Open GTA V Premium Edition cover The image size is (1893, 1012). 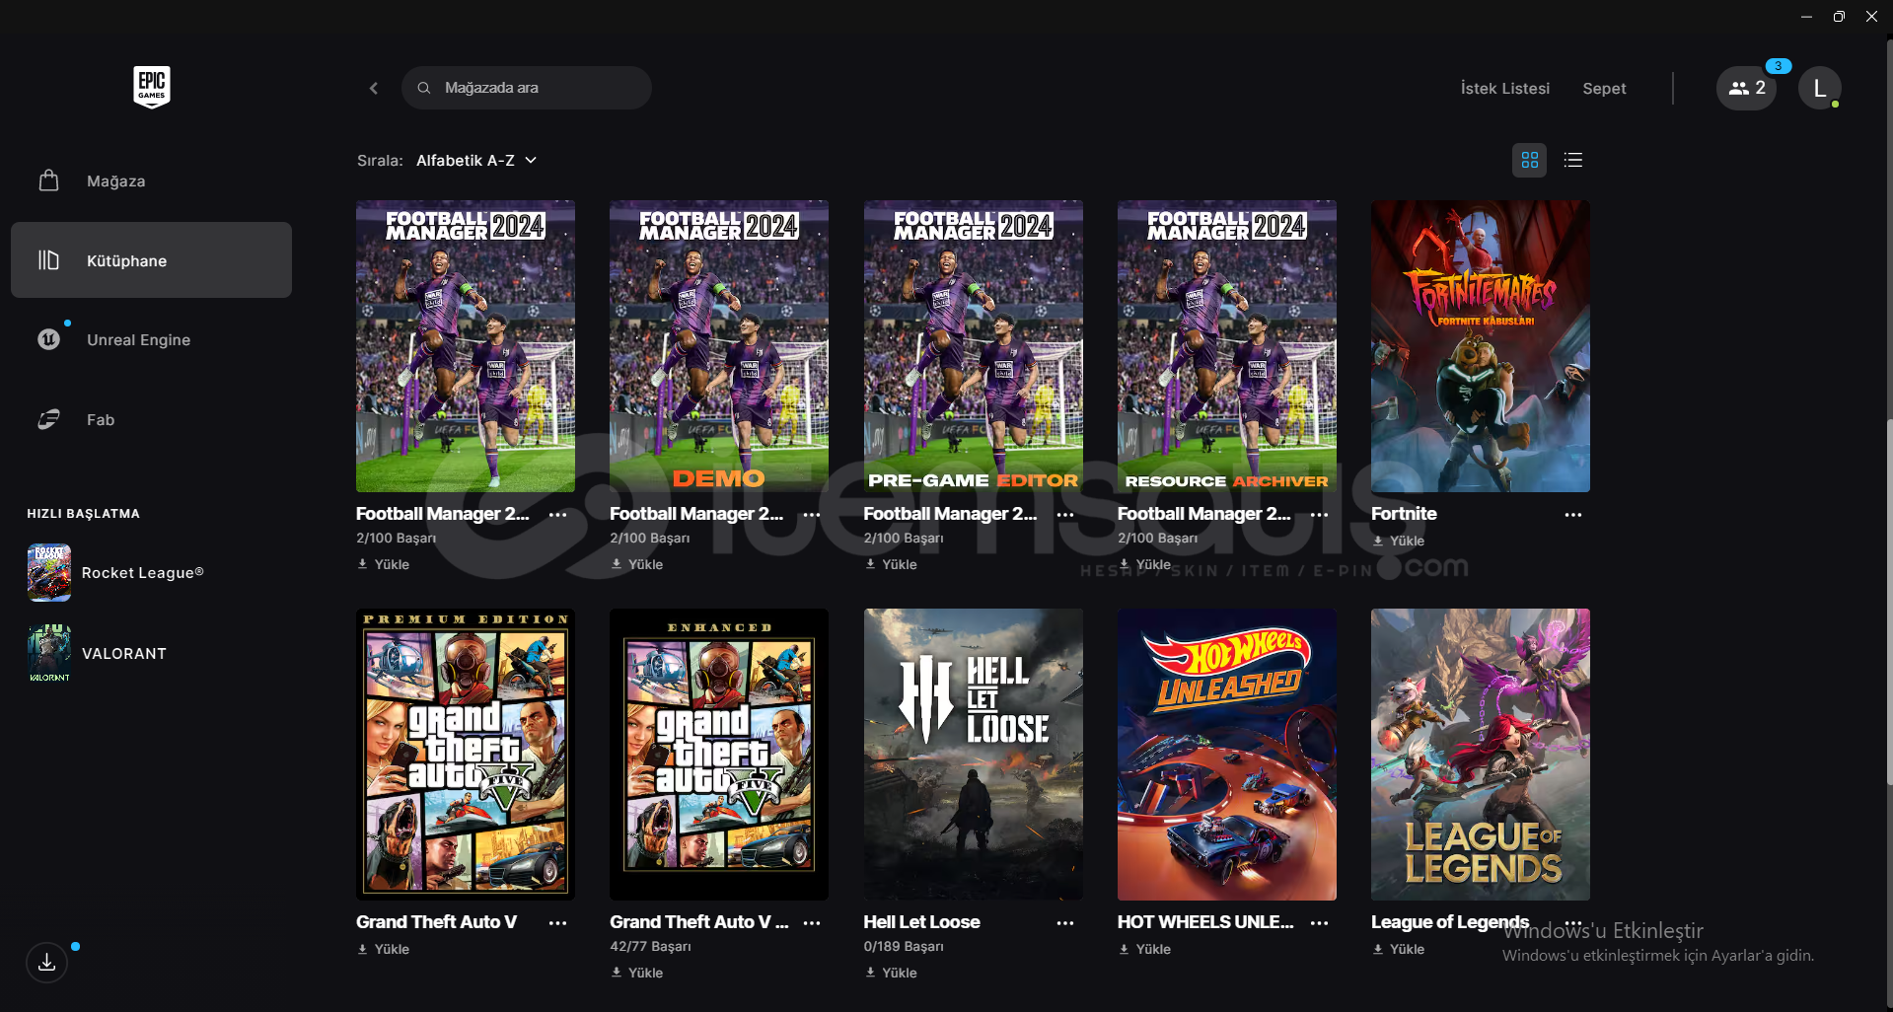(466, 755)
